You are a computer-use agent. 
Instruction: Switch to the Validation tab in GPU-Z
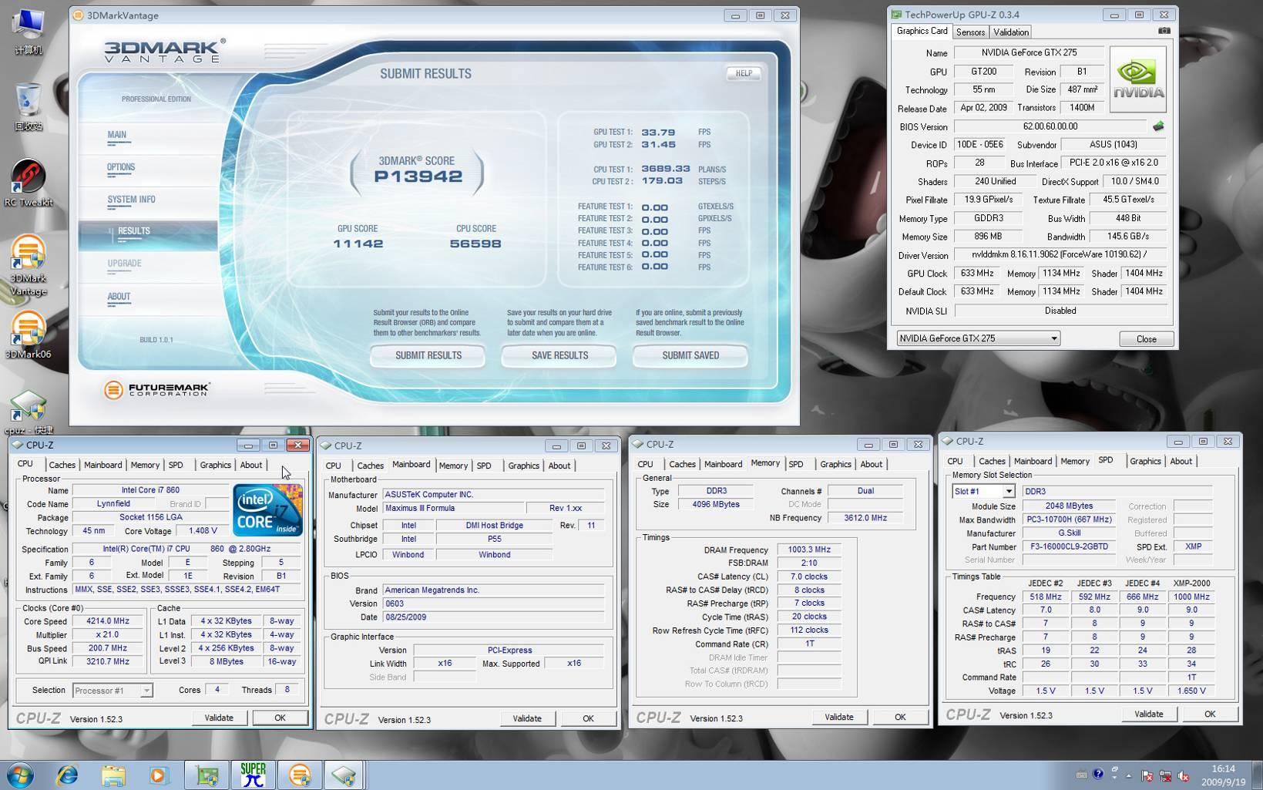coord(1010,32)
